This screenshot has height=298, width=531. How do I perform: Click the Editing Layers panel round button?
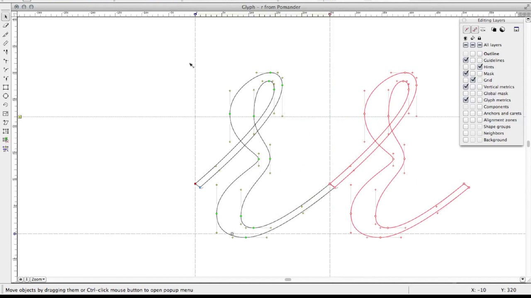pyautogui.click(x=464, y=20)
